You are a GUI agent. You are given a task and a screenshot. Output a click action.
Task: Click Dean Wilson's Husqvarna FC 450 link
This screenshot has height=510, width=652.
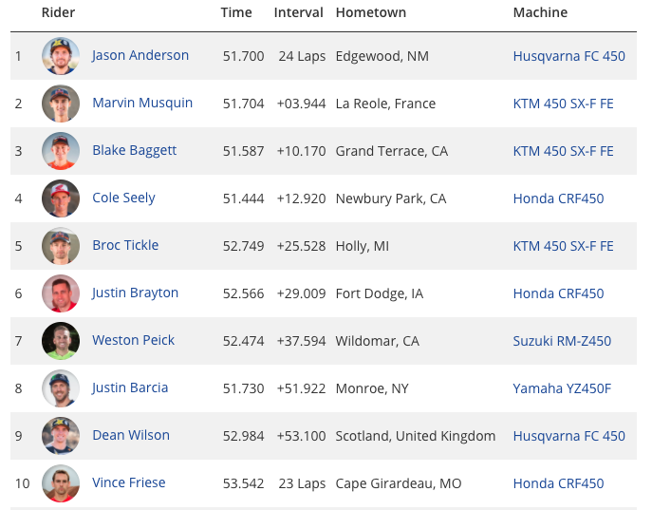pos(568,436)
